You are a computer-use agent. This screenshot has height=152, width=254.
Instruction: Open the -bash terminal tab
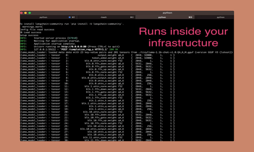[x=103, y=17]
